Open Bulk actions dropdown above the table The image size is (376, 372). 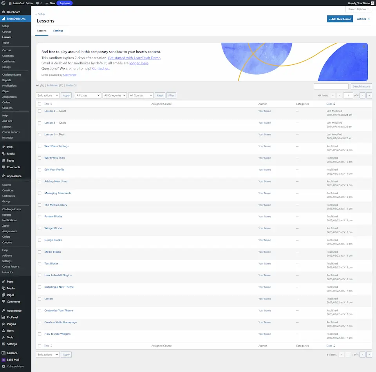48,95
